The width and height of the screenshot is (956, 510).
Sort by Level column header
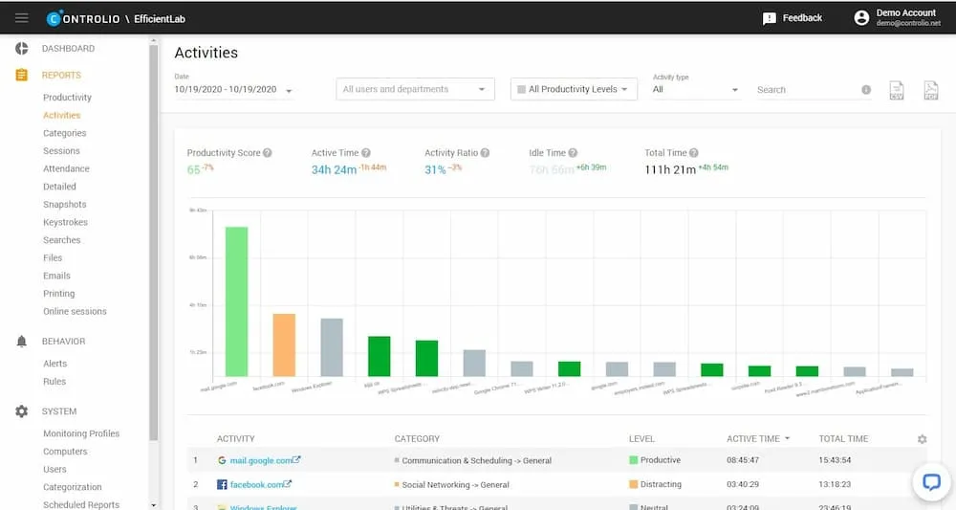tap(641, 438)
